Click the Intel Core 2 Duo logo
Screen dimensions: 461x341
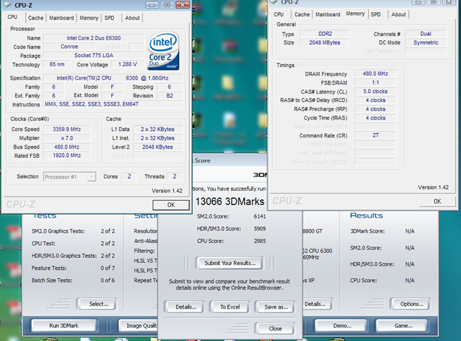[x=163, y=51]
